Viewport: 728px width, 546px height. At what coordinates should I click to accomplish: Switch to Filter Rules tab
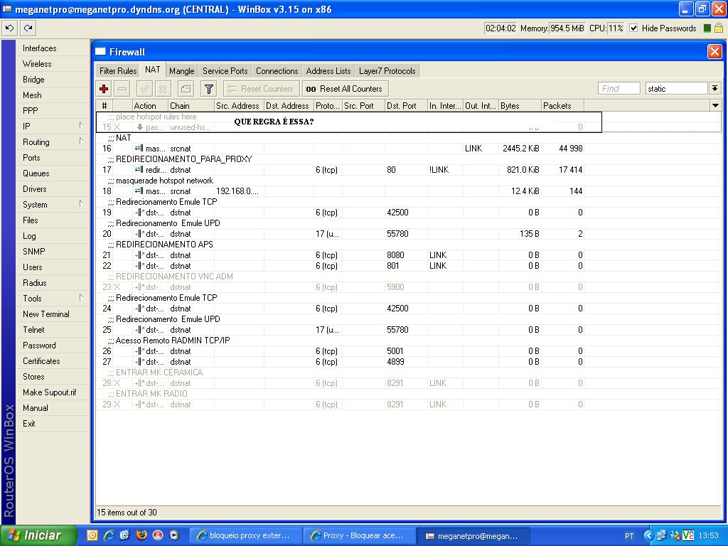(118, 71)
